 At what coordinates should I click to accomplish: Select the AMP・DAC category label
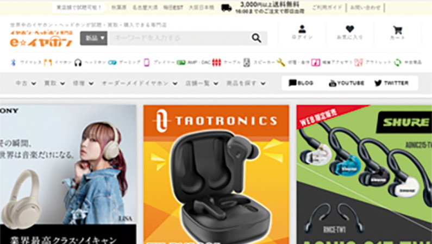(199, 63)
